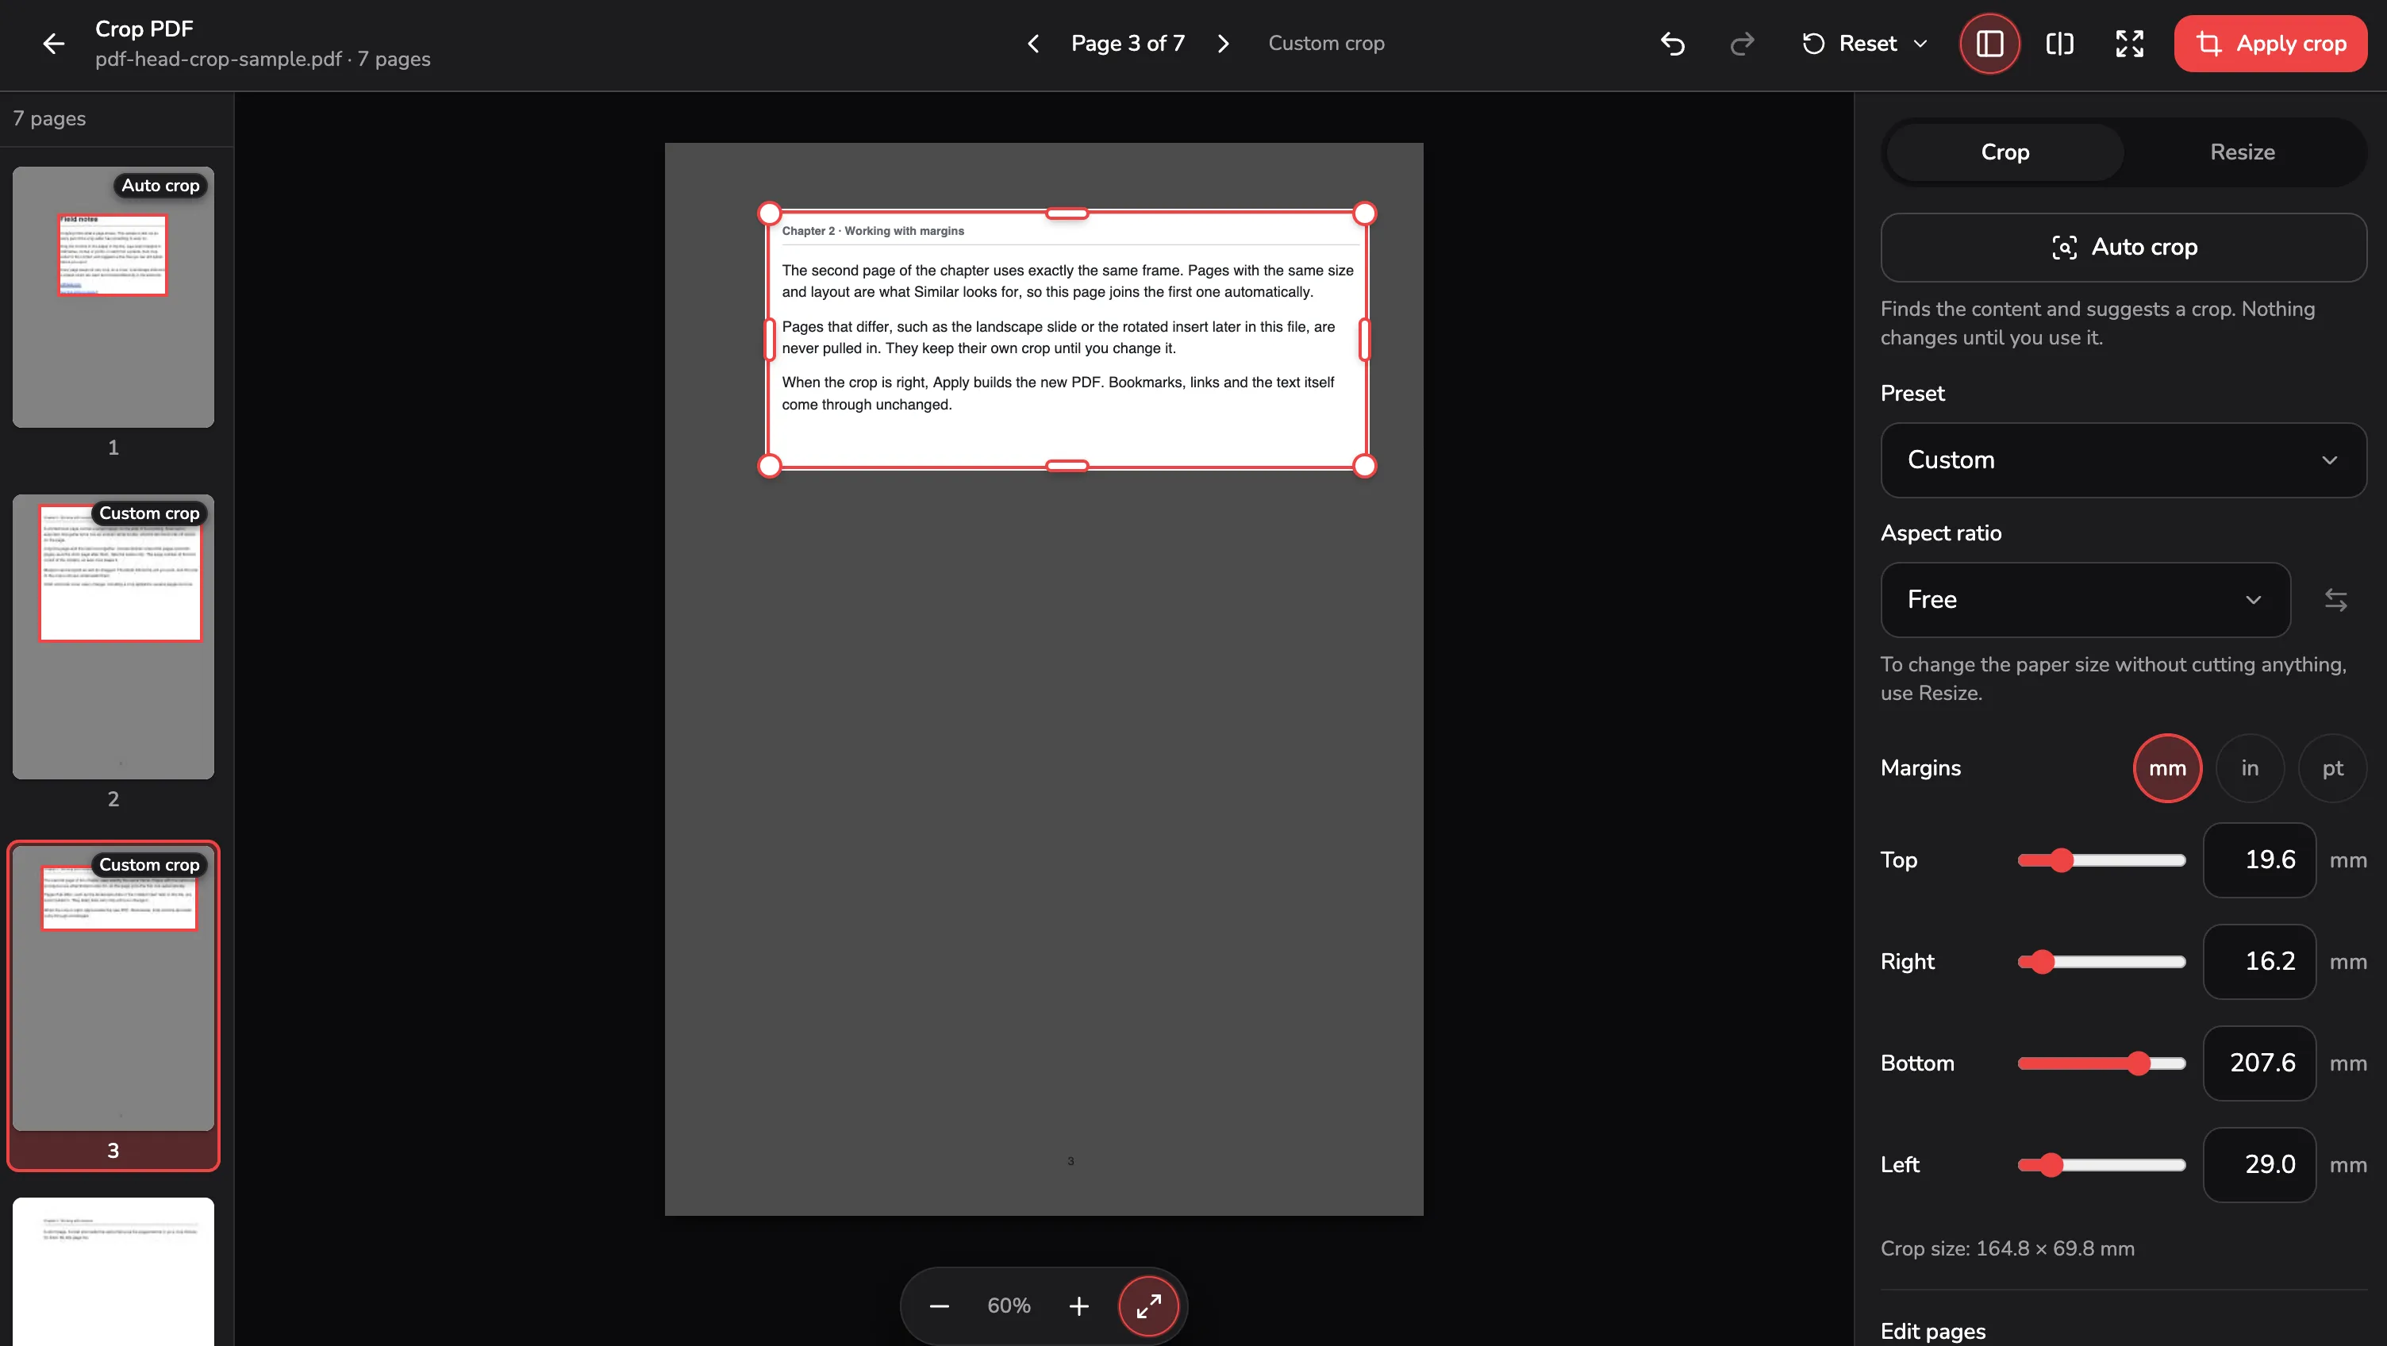The image size is (2387, 1346).
Task: Select mm as margin unit
Action: tap(2167, 768)
